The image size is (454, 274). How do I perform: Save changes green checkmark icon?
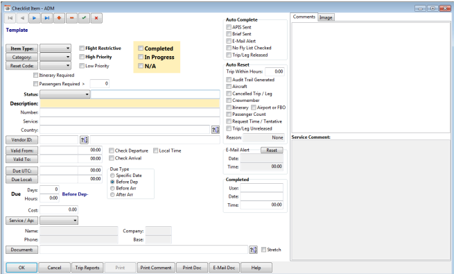pos(84,18)
